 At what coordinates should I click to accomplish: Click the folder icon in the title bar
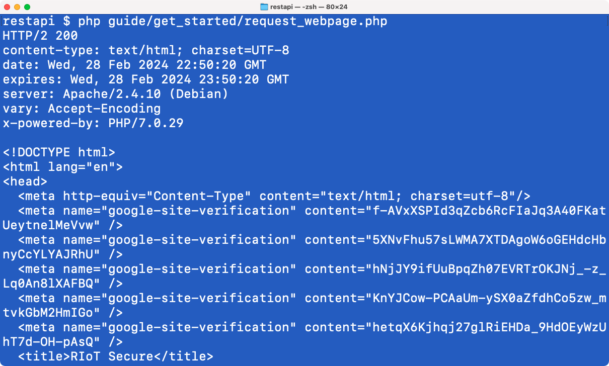[264, 7]
